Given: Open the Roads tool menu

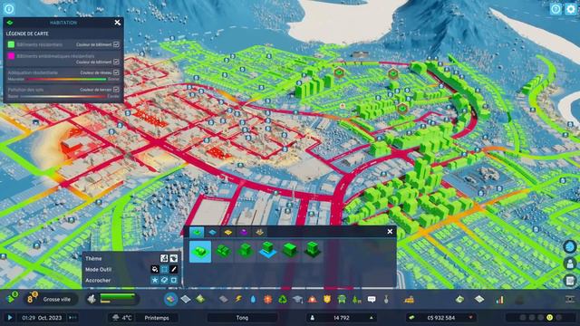Looking at the screenshot, I should (224, 299).
